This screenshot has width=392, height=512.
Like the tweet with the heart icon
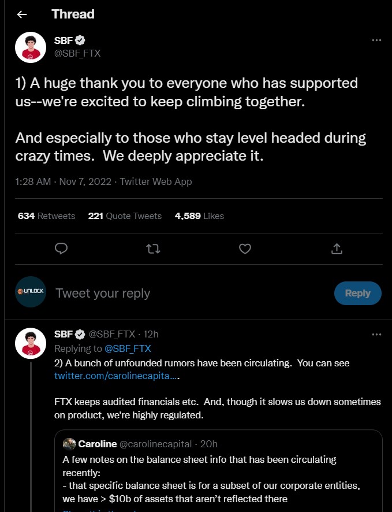(x=245, y=248)
